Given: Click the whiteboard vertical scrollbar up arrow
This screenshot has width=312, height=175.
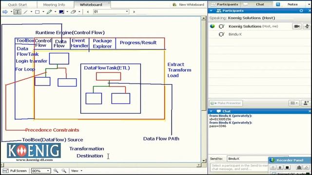Looking at the screenshot, I should (204, 18).
